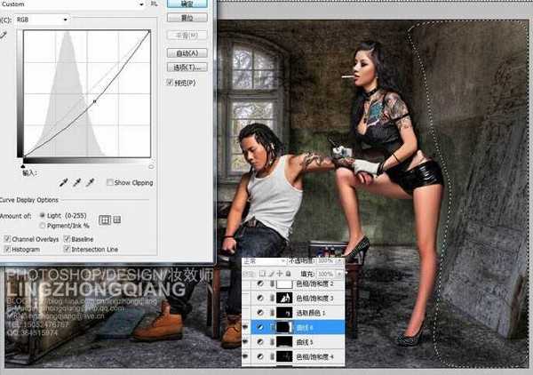Select the detailed grid icon

coord(116,219)
